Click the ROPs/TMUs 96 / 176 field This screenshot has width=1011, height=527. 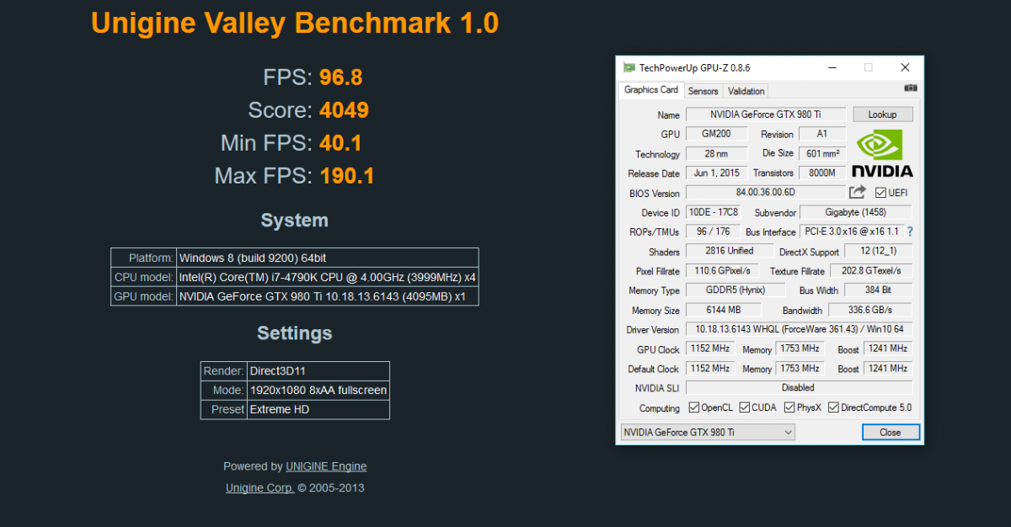pyautogui.click(x=714, y=231)
